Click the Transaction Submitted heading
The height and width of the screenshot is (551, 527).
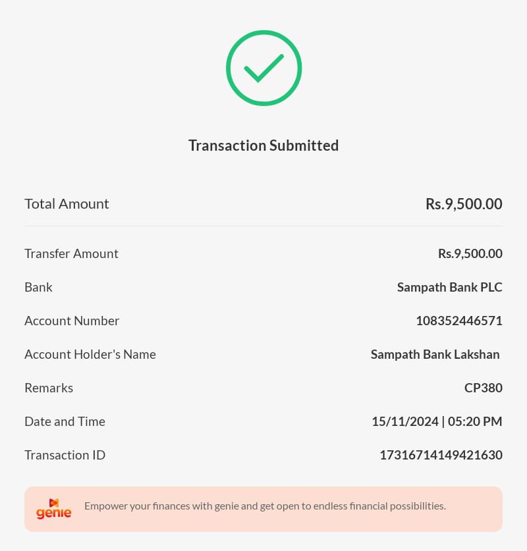(x=263, y=145)
